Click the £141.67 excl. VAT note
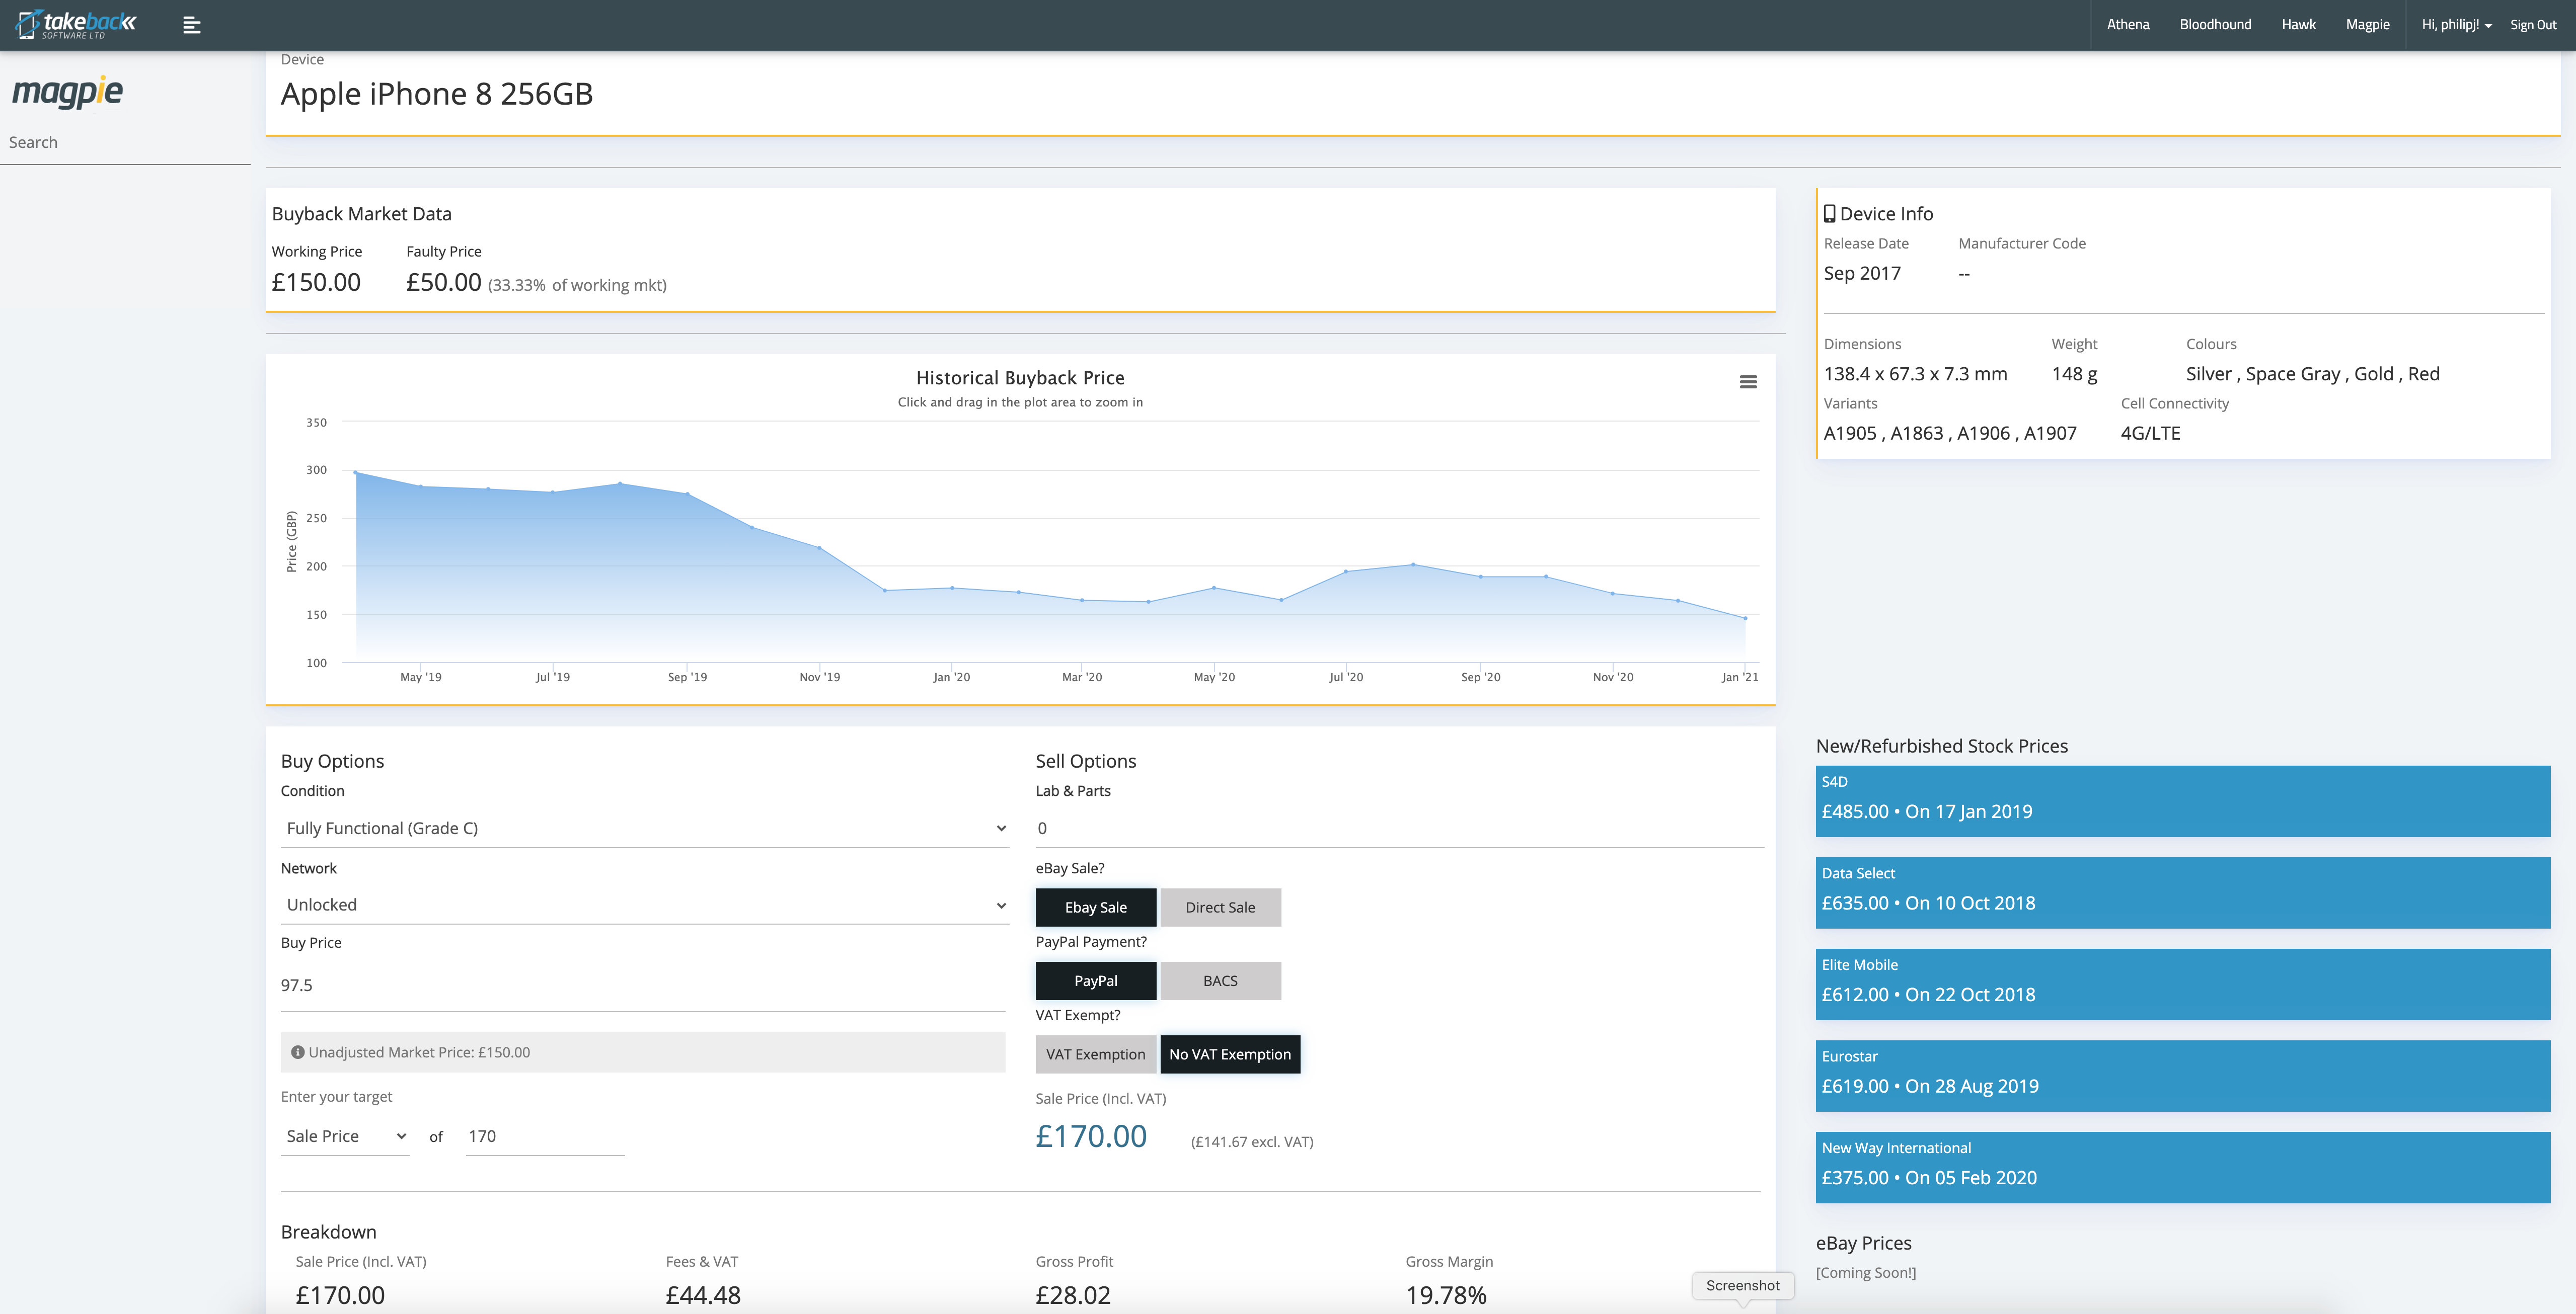2576x1314 pixels. click(1251, 1141)
